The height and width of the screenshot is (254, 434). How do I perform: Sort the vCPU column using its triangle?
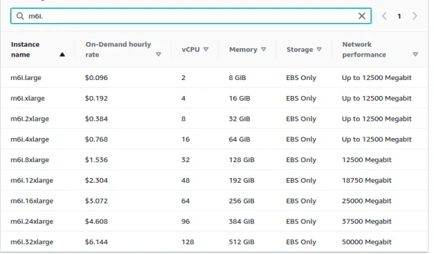tap(206, 49)
